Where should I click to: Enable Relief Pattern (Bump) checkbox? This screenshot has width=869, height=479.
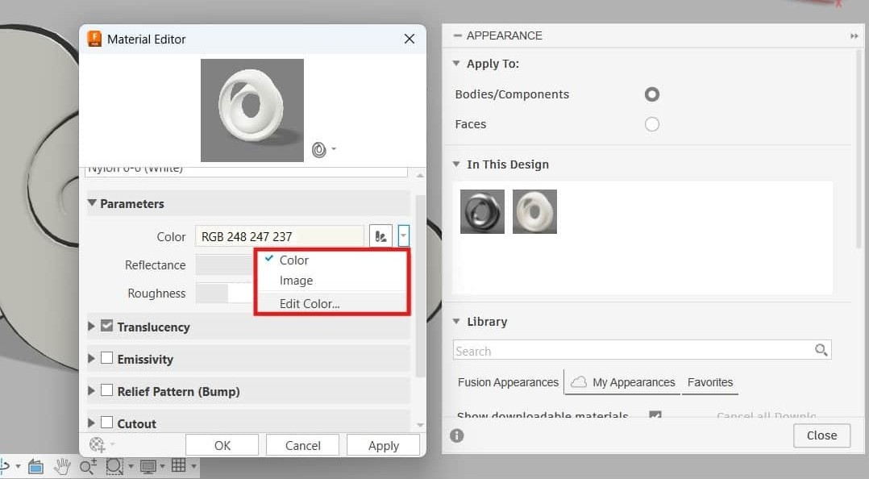107,390
